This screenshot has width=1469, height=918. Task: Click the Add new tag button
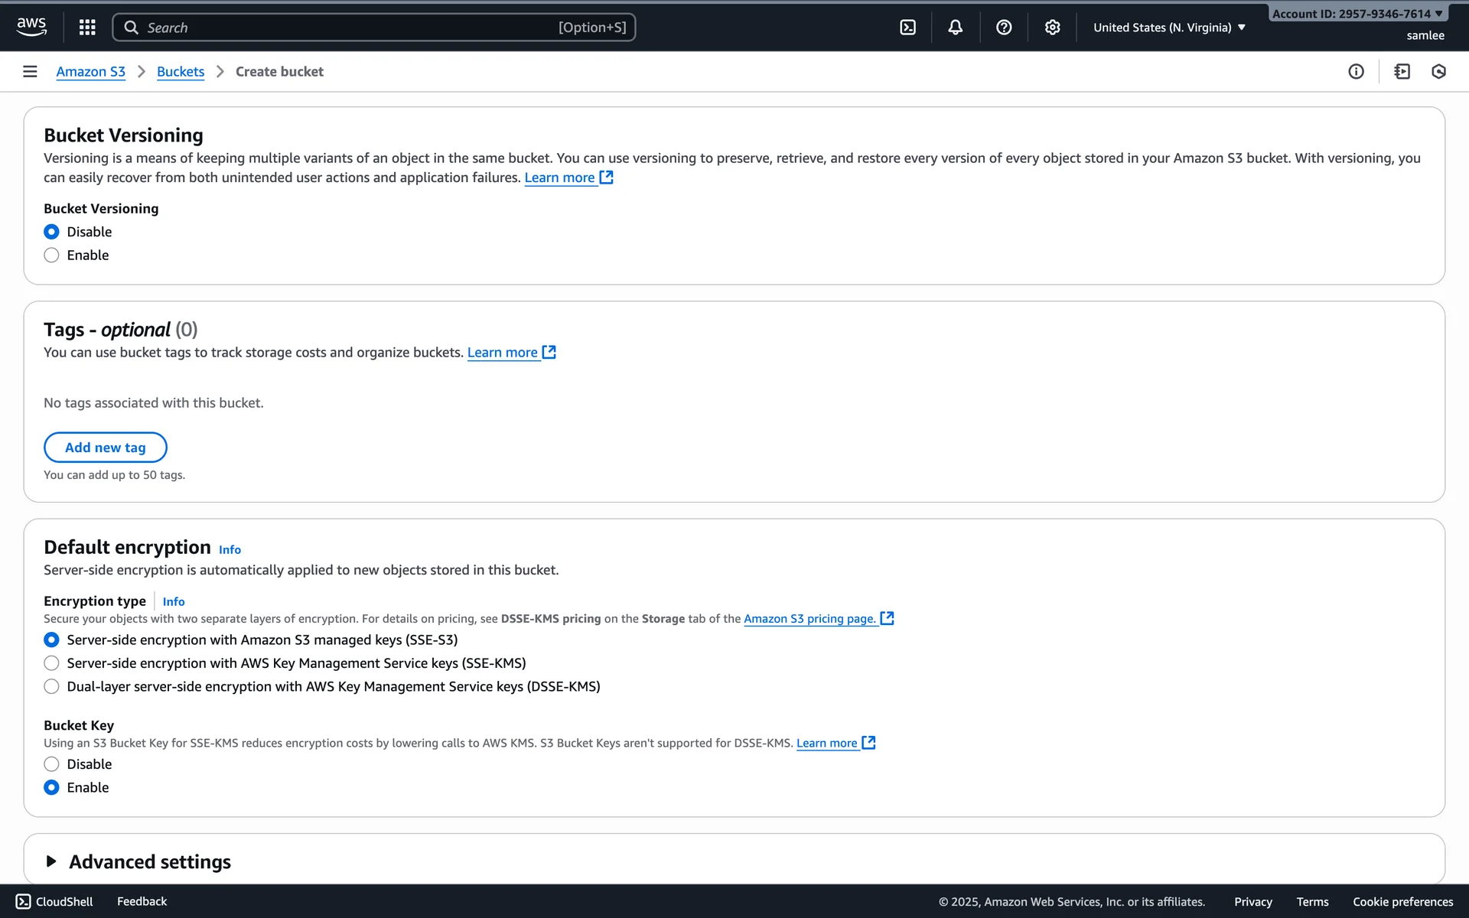pyautogui.click(x=105, y=448)
